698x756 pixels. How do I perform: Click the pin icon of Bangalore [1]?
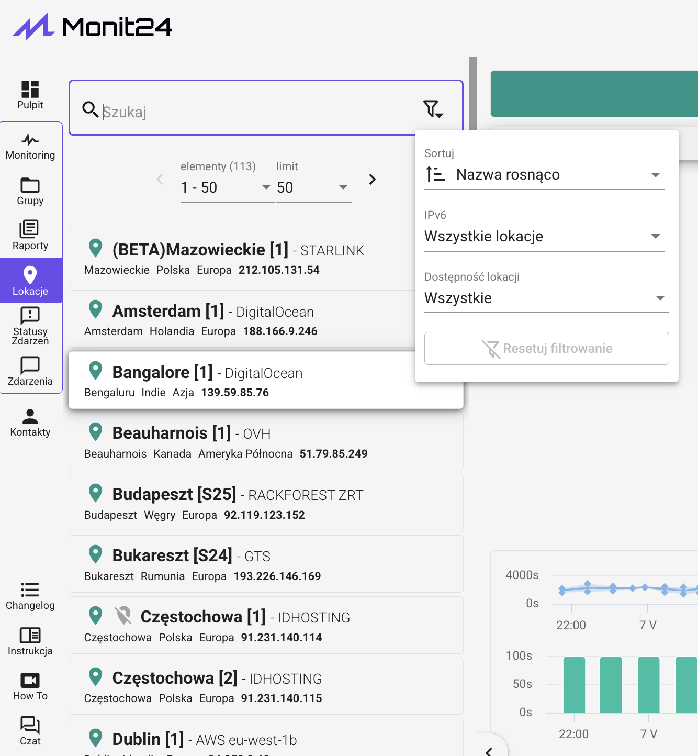tap(95, 370)
